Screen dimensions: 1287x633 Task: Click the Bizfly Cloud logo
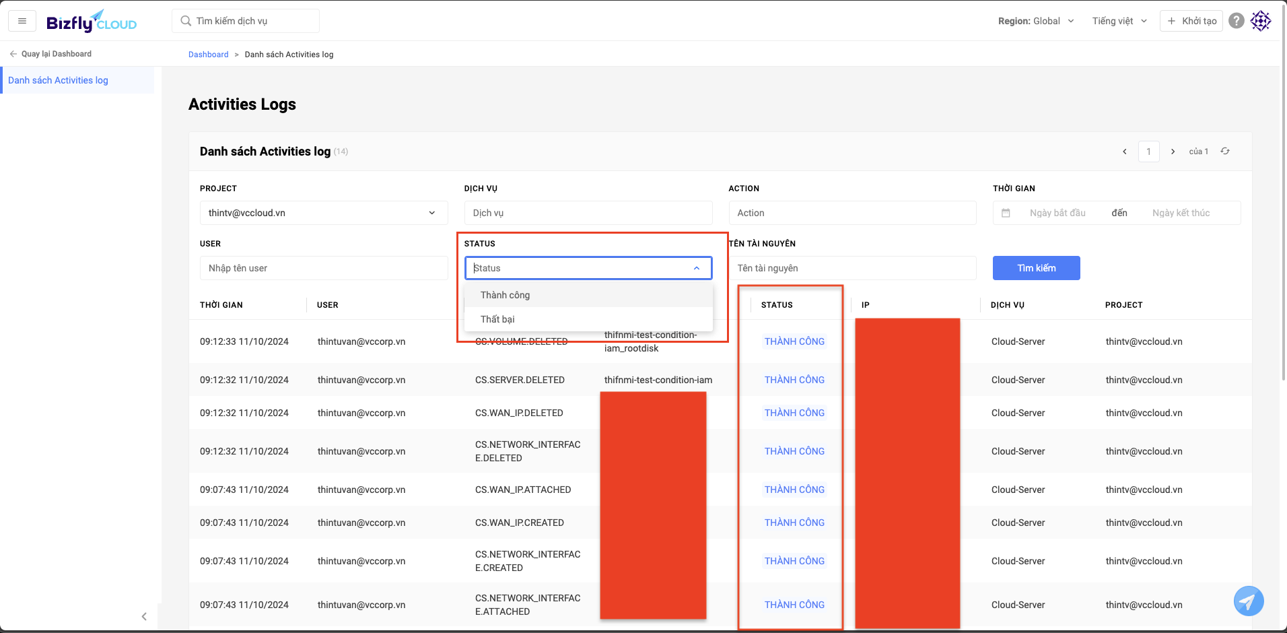92,22
